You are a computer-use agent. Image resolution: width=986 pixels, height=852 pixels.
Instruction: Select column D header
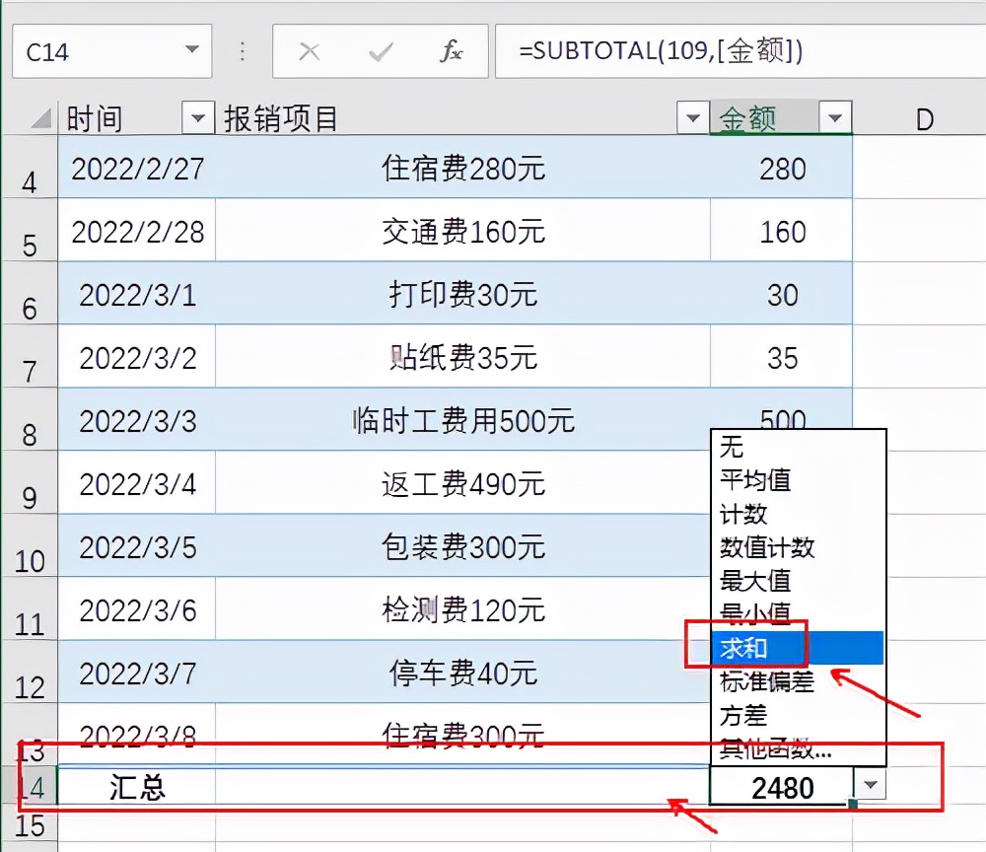coord(925,118)
